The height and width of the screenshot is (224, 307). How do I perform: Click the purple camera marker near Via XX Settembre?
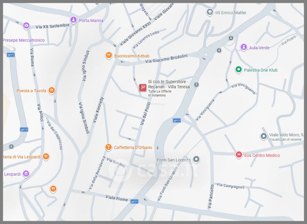26,25
